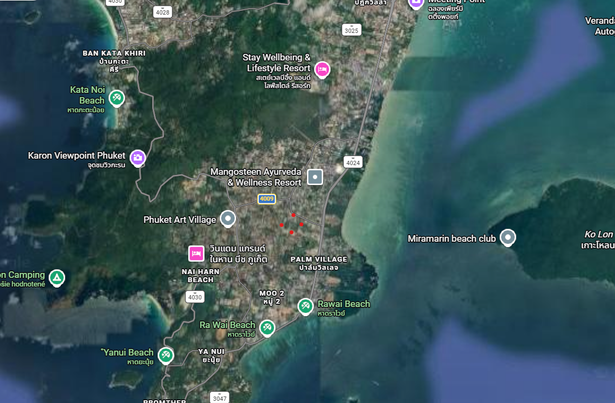The width and height of the screenshot is (615, 403).
Task: Click the Phuket Art Village label
Action: 180,220
